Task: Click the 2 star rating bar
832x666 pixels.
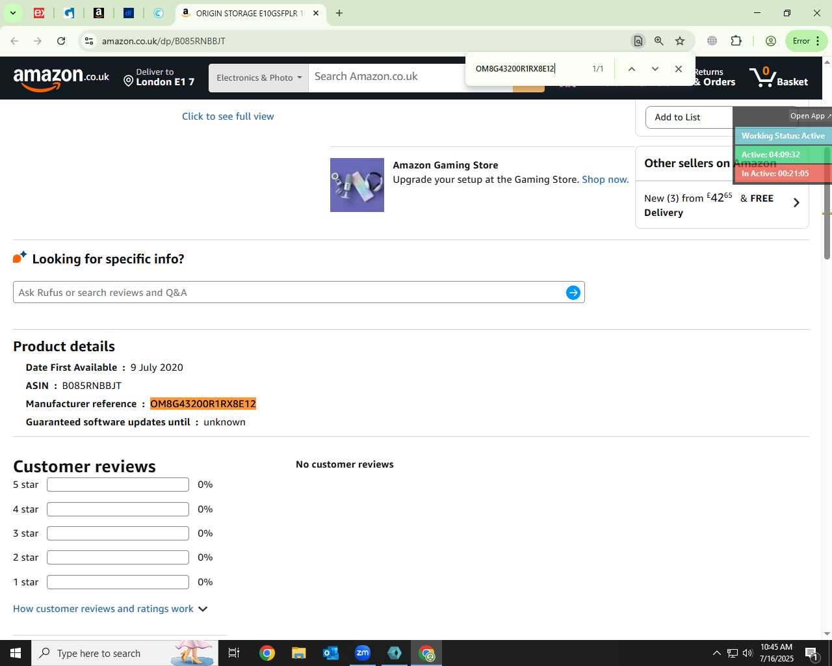Action: click(118, 557)
